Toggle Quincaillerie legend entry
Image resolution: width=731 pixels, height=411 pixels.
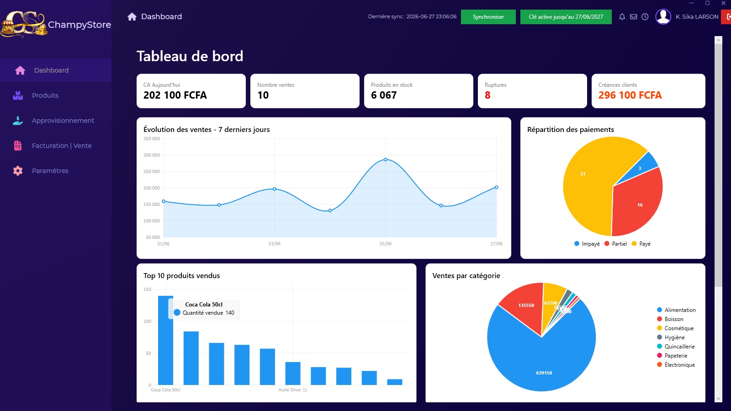coord(676,347)
